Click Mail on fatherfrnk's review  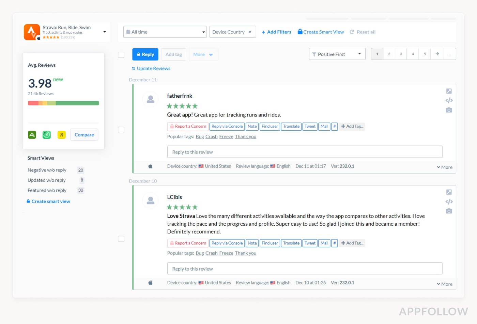[x=324, y=126]
